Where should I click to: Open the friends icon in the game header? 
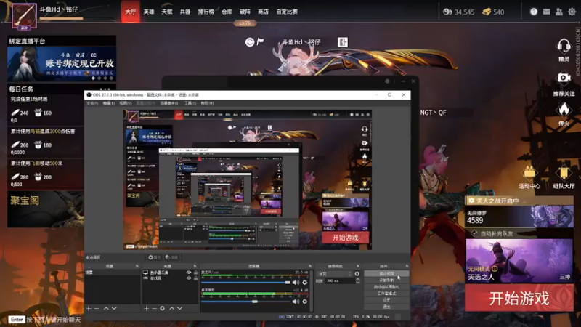click(x=559, y=12)
